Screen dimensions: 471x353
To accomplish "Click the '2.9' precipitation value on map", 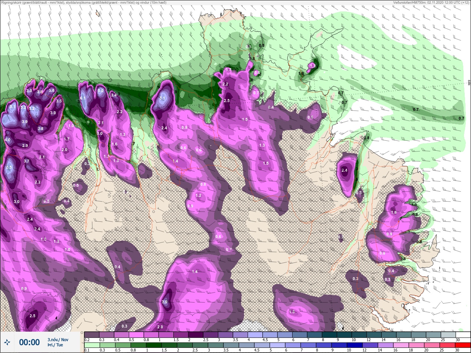I will click(25, 146).
